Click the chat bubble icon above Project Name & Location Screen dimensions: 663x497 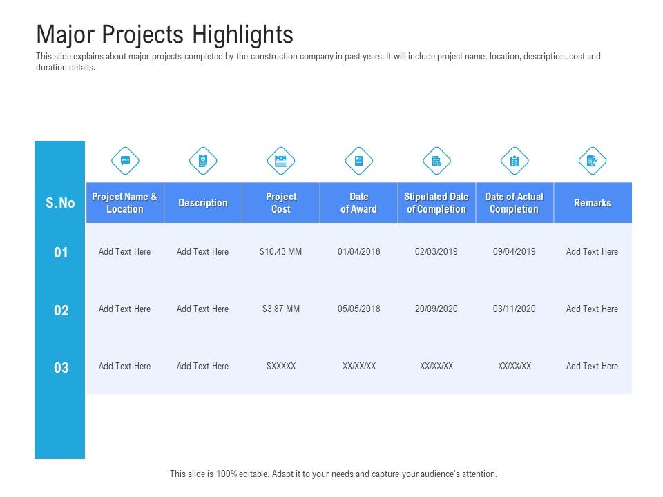tap(125, 161)
